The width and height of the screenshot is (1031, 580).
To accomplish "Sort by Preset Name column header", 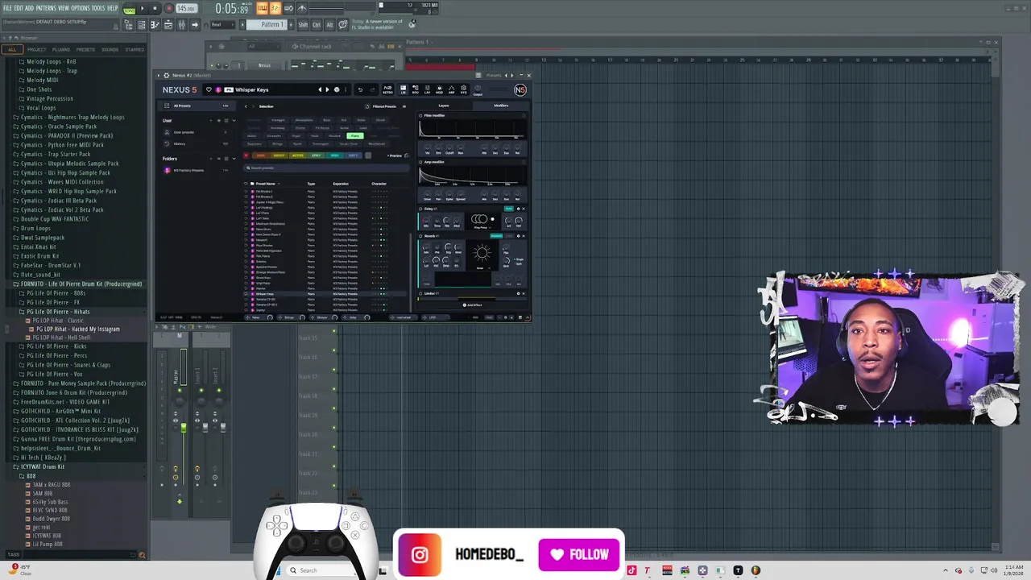I will [265, 184].
